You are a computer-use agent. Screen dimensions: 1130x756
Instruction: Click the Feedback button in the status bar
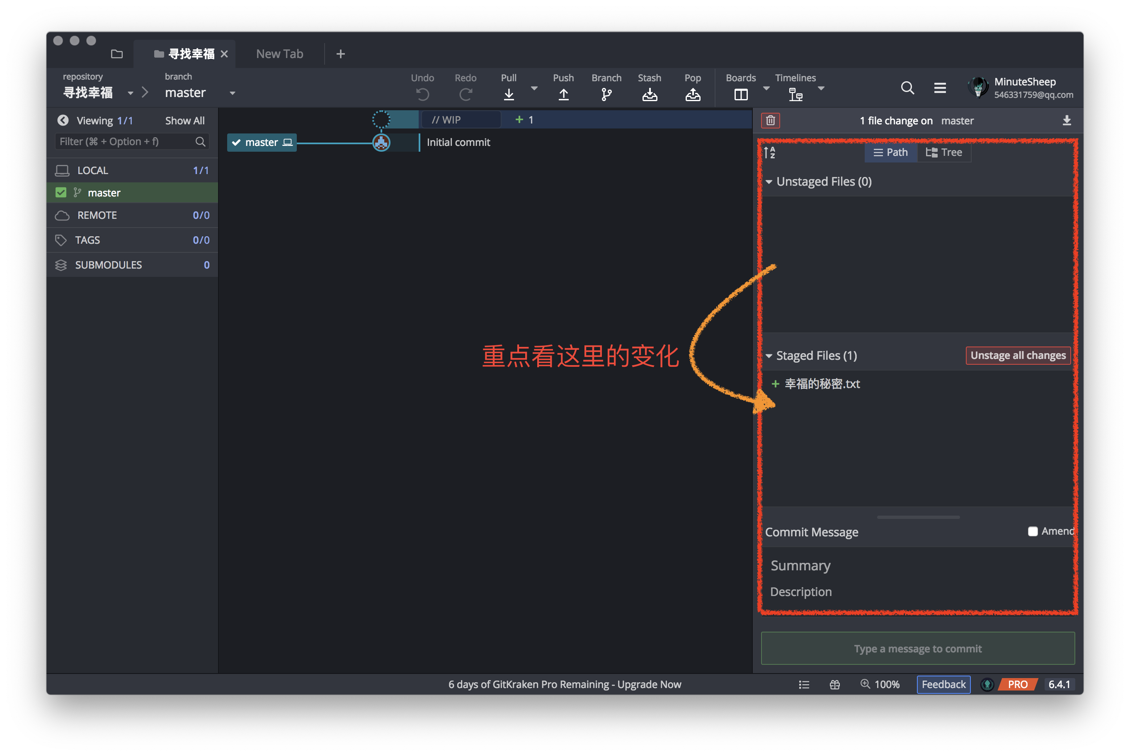(943, 684)
